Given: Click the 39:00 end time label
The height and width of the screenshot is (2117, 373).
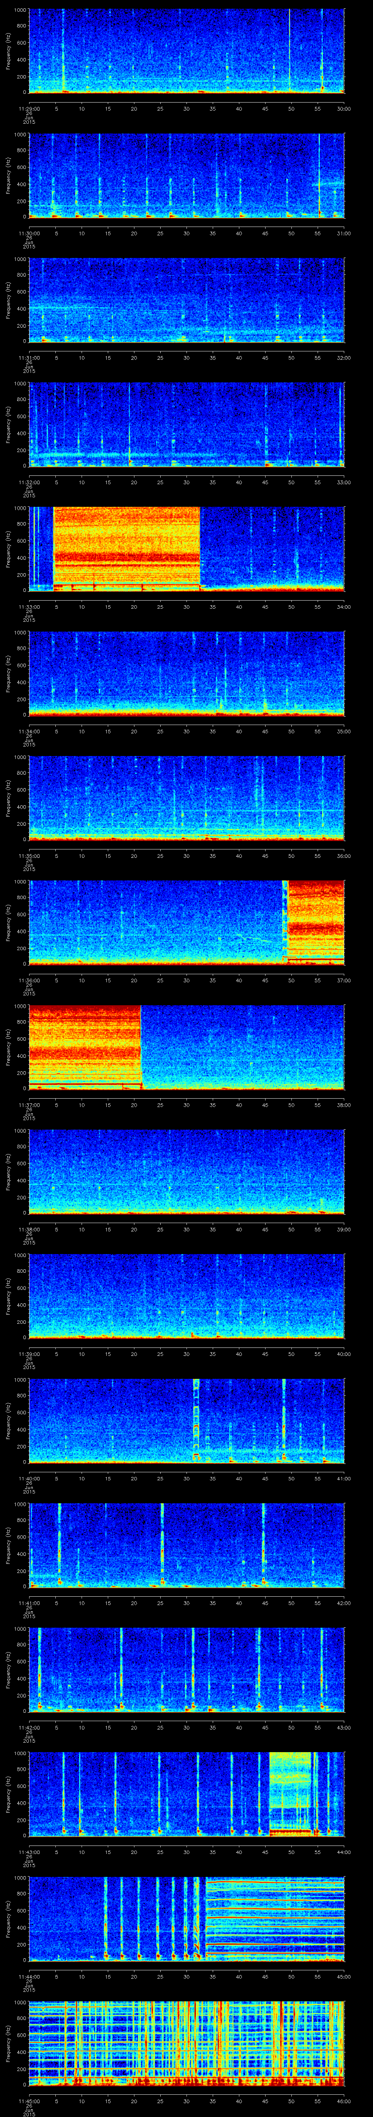Looking at the screenshot, I should (343, 1229).
